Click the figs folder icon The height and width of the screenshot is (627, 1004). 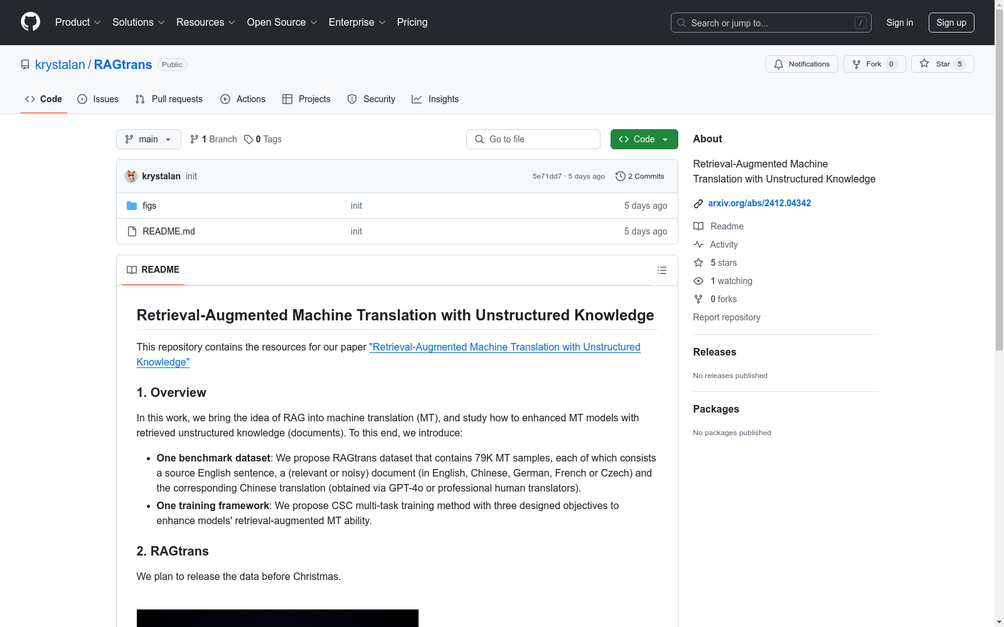pyautogui.click(x=132, y=206)
